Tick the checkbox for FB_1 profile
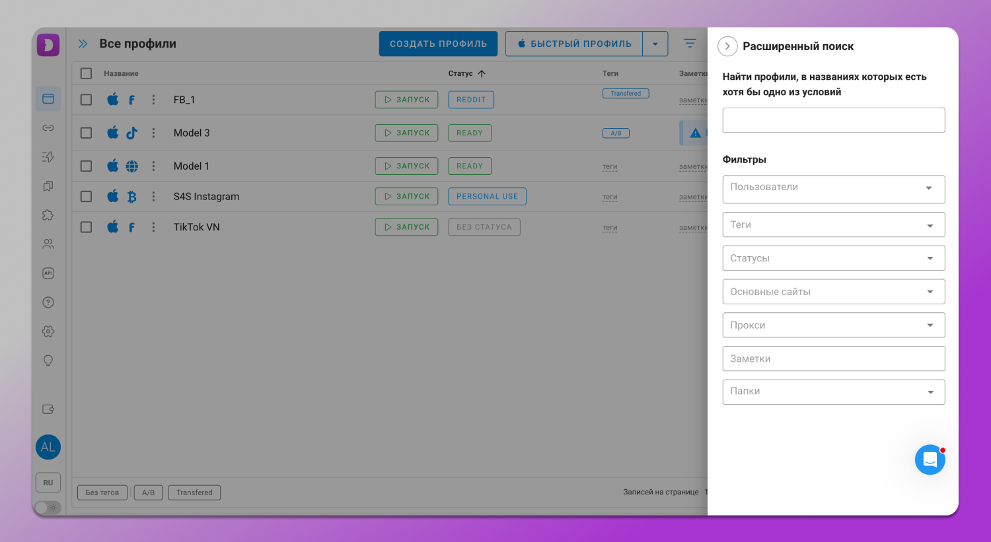The height and width of the screenshot is (542, 991). pos(86,100)
